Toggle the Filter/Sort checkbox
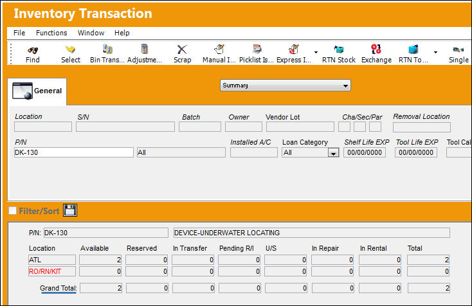Image resolution: width=472 pixels, height=306 pixels. pyautogui.click(x=13, y=211)
